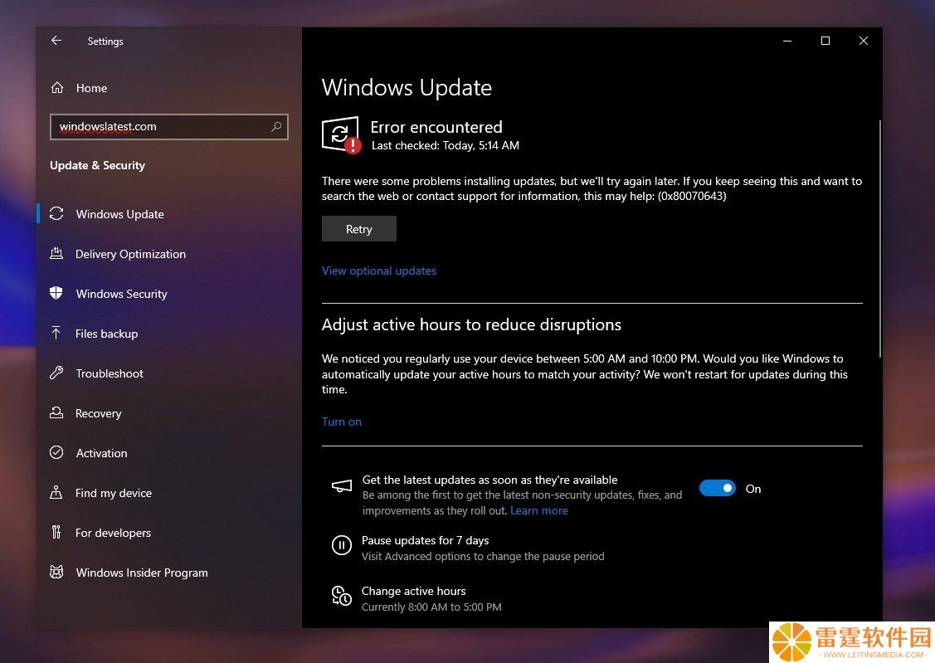Click the Currently 8:00 AM to 5:00 PM text
Viewport: 935px width, 663px height.
(x=431, y=607)
